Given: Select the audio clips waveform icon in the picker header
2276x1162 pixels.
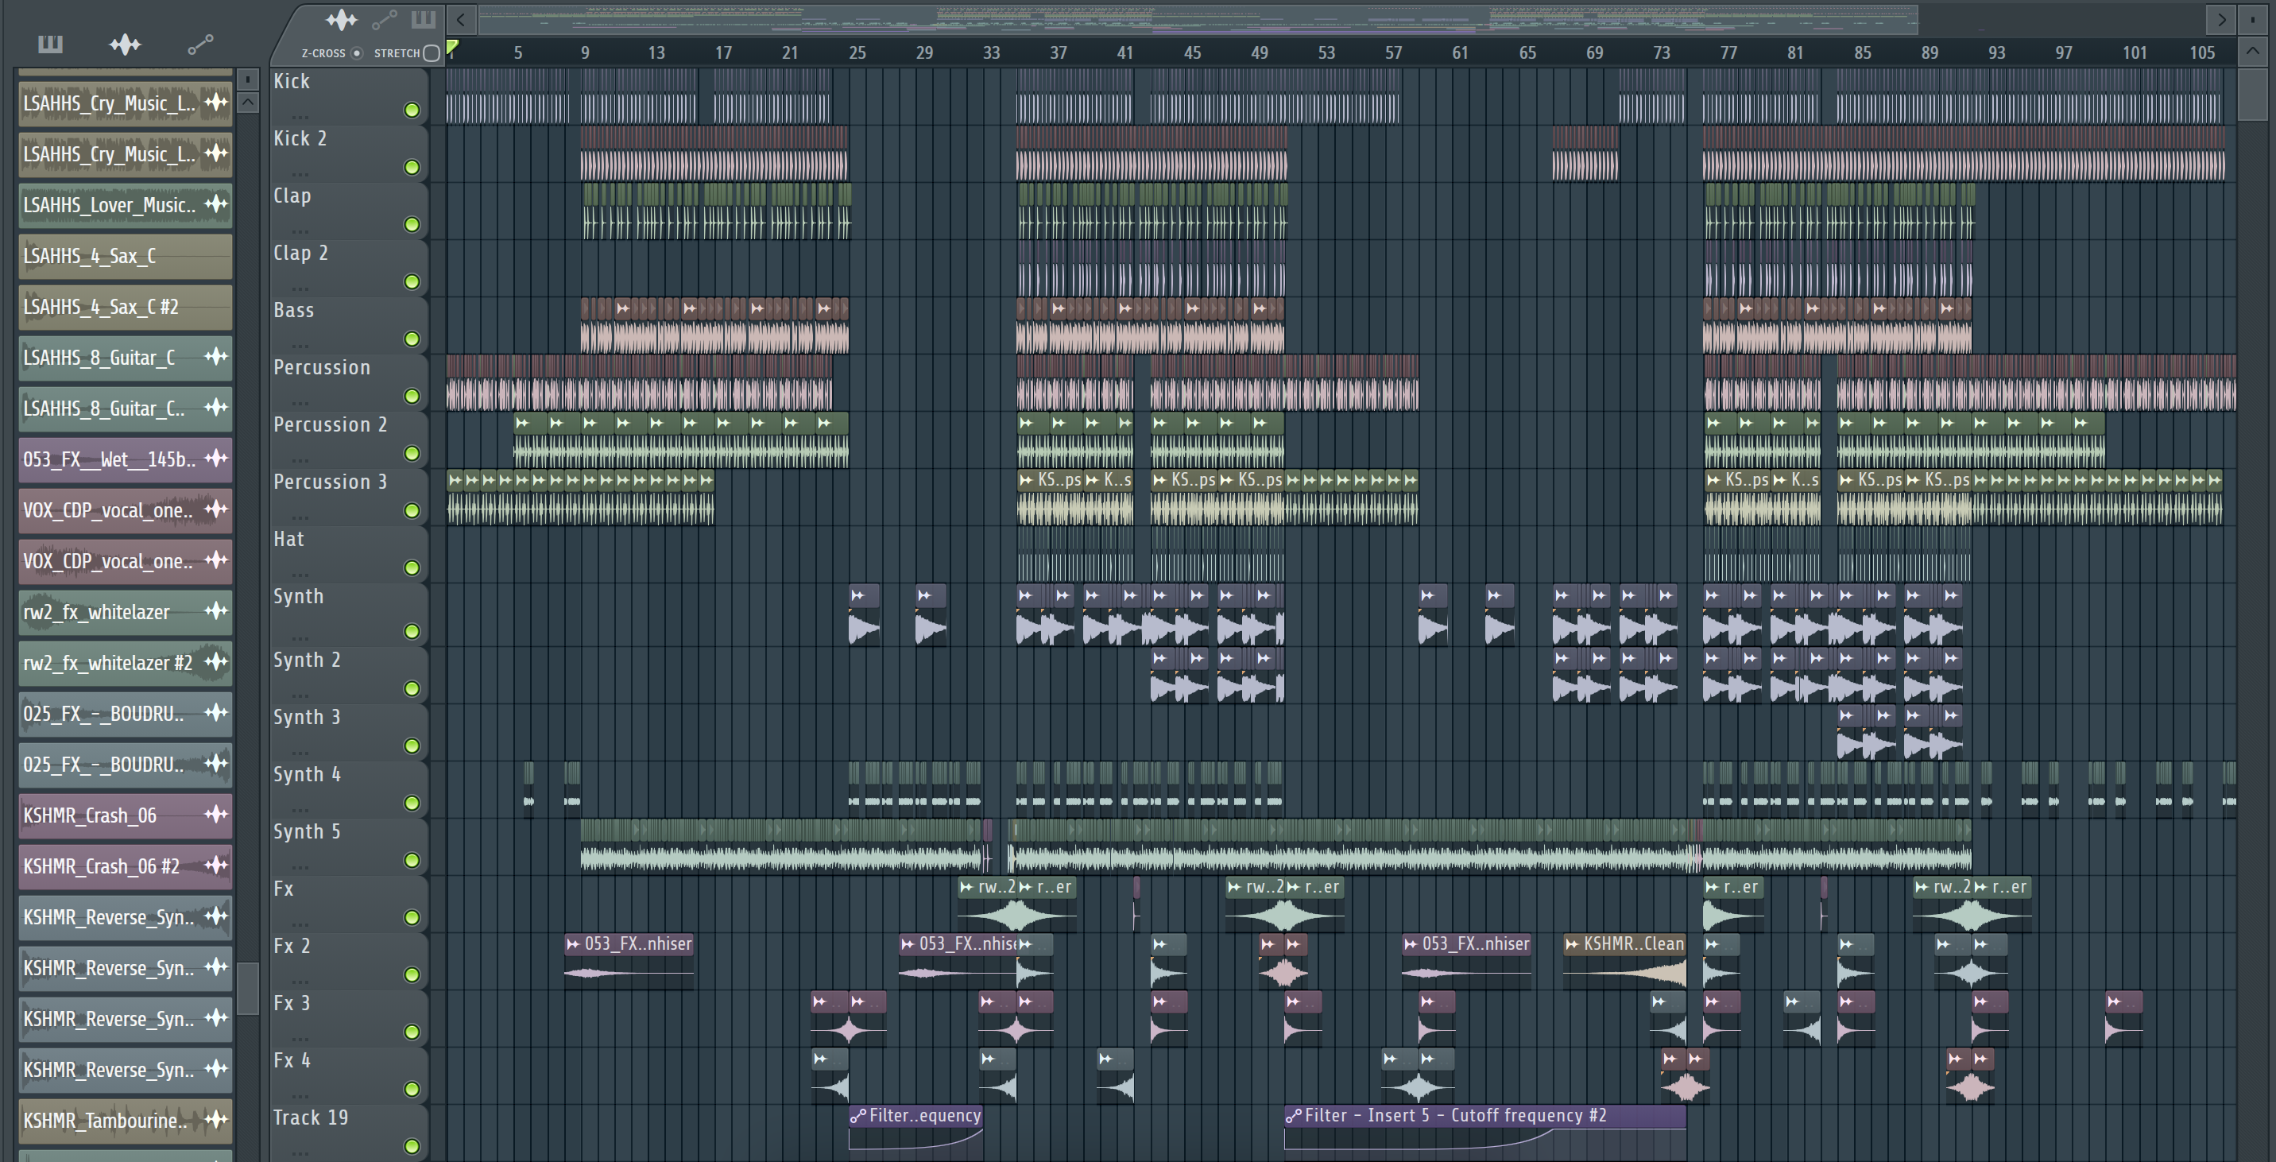Looking at the screenshot, I should tap(125, 45).
